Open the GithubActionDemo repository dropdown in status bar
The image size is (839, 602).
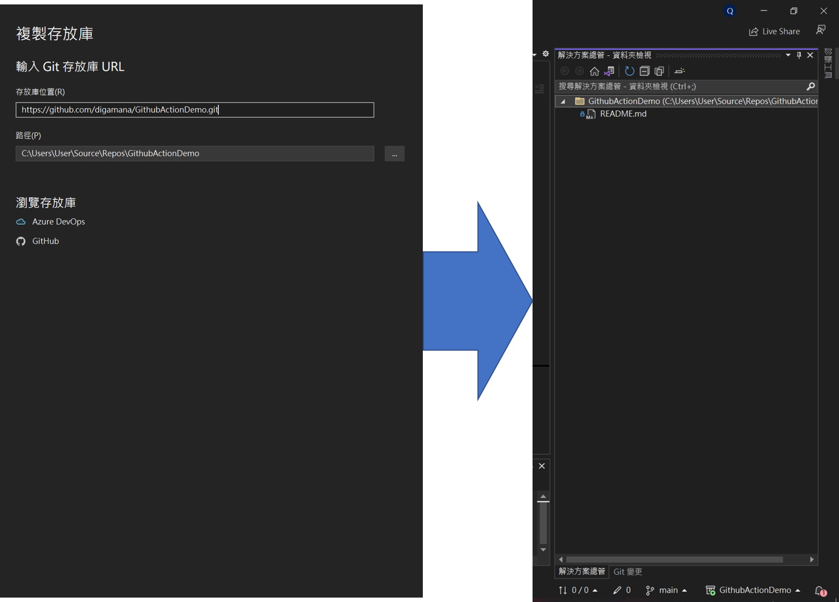point(753,590)
